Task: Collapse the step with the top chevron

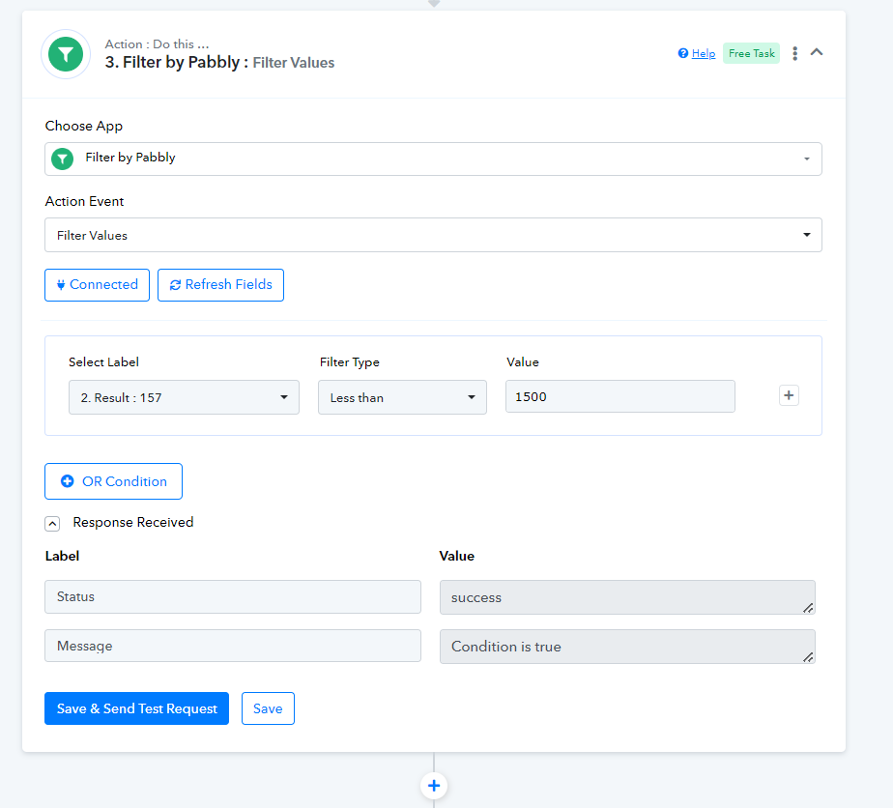Action: tap(817, 52)
